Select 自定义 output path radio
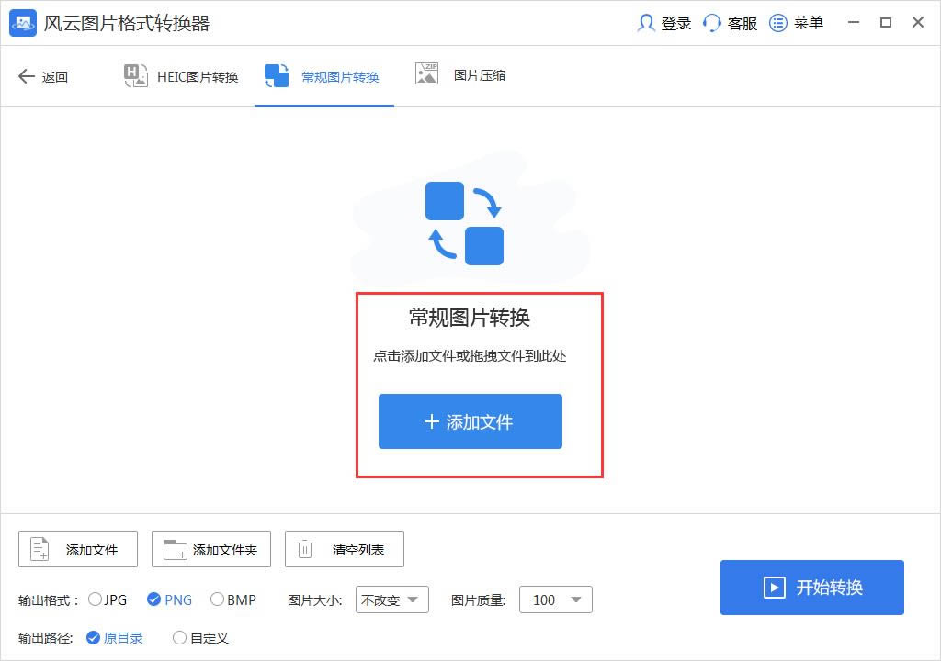The width and height of the screenshot is (941, 661). [x=179, y=638]
